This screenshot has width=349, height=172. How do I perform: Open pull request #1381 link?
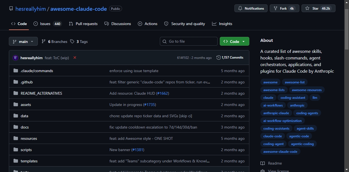tap(138, 150)
